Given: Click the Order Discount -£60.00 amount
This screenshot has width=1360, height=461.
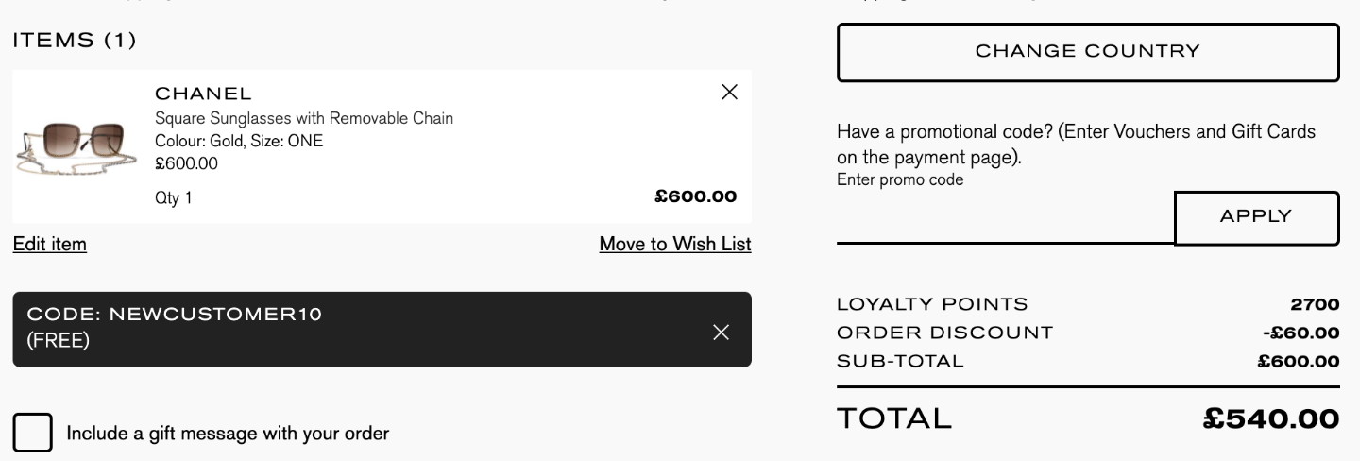Looking at the screenshot, I should coord(1300,333).
